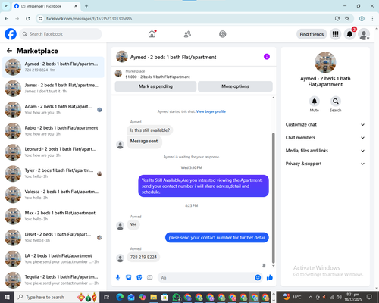Open Tyler conversation in the list

click(x=53, y=173)
